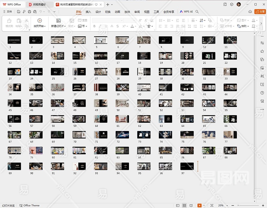267x208 pixels.
Task: Start slideshow with the orange play button
Action: [199, 206]
